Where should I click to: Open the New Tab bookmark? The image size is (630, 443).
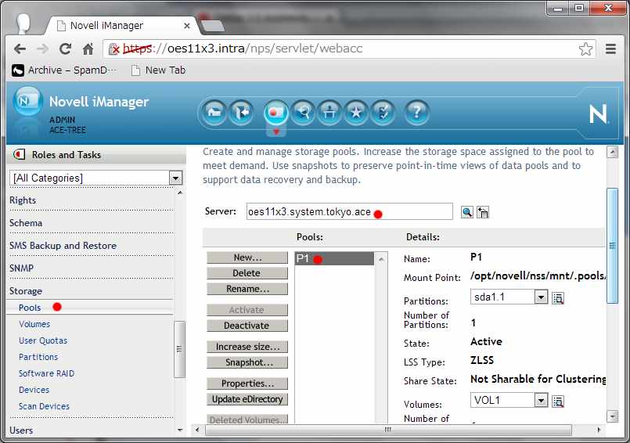[x=159, y=70]
